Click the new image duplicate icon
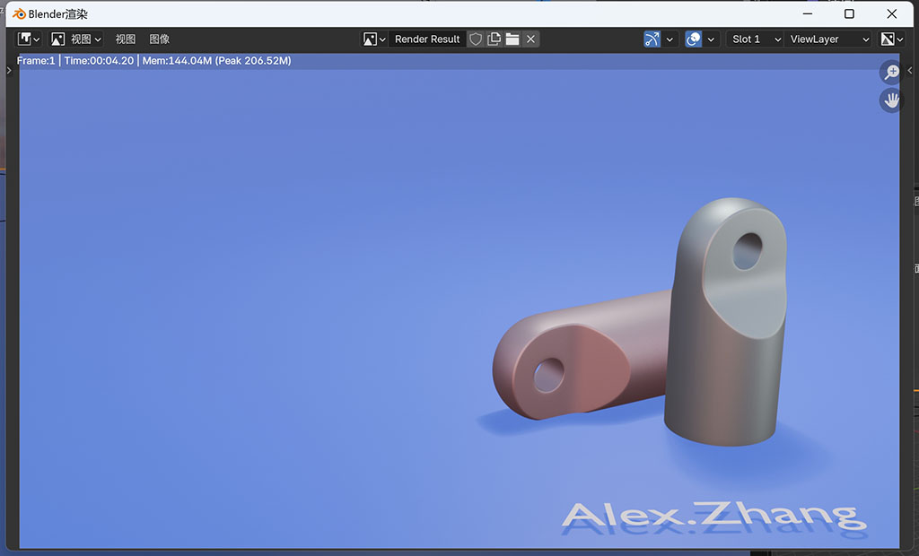Image resolution: width=919 pixels, height=556 pixels. 494,39
